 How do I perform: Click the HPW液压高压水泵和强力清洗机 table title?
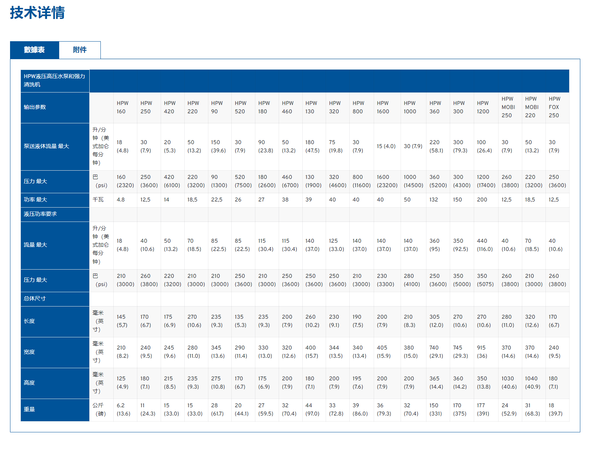pos(55,80)
